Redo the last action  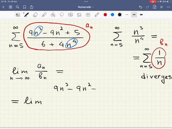tap(148, 7)
